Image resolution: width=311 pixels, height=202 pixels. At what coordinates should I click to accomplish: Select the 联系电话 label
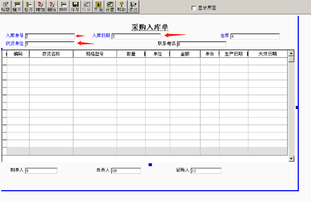click(167, 44)
